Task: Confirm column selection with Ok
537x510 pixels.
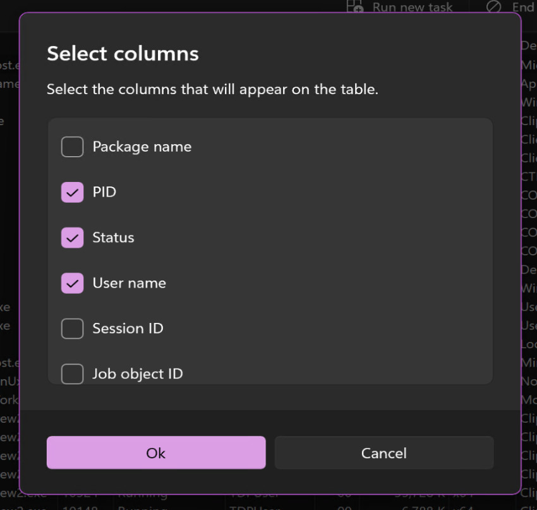Action: point(156,452)
